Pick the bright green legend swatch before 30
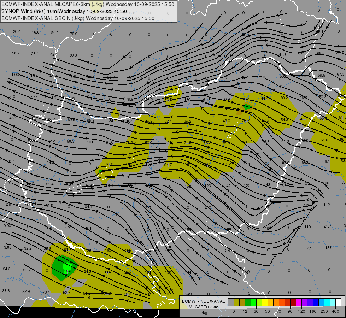Screen dimensions: 346x318 253,302
